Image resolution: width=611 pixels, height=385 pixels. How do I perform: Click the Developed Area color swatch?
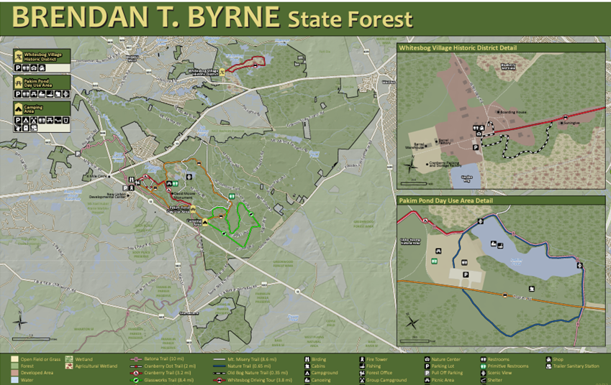click(x=15, y=373)
